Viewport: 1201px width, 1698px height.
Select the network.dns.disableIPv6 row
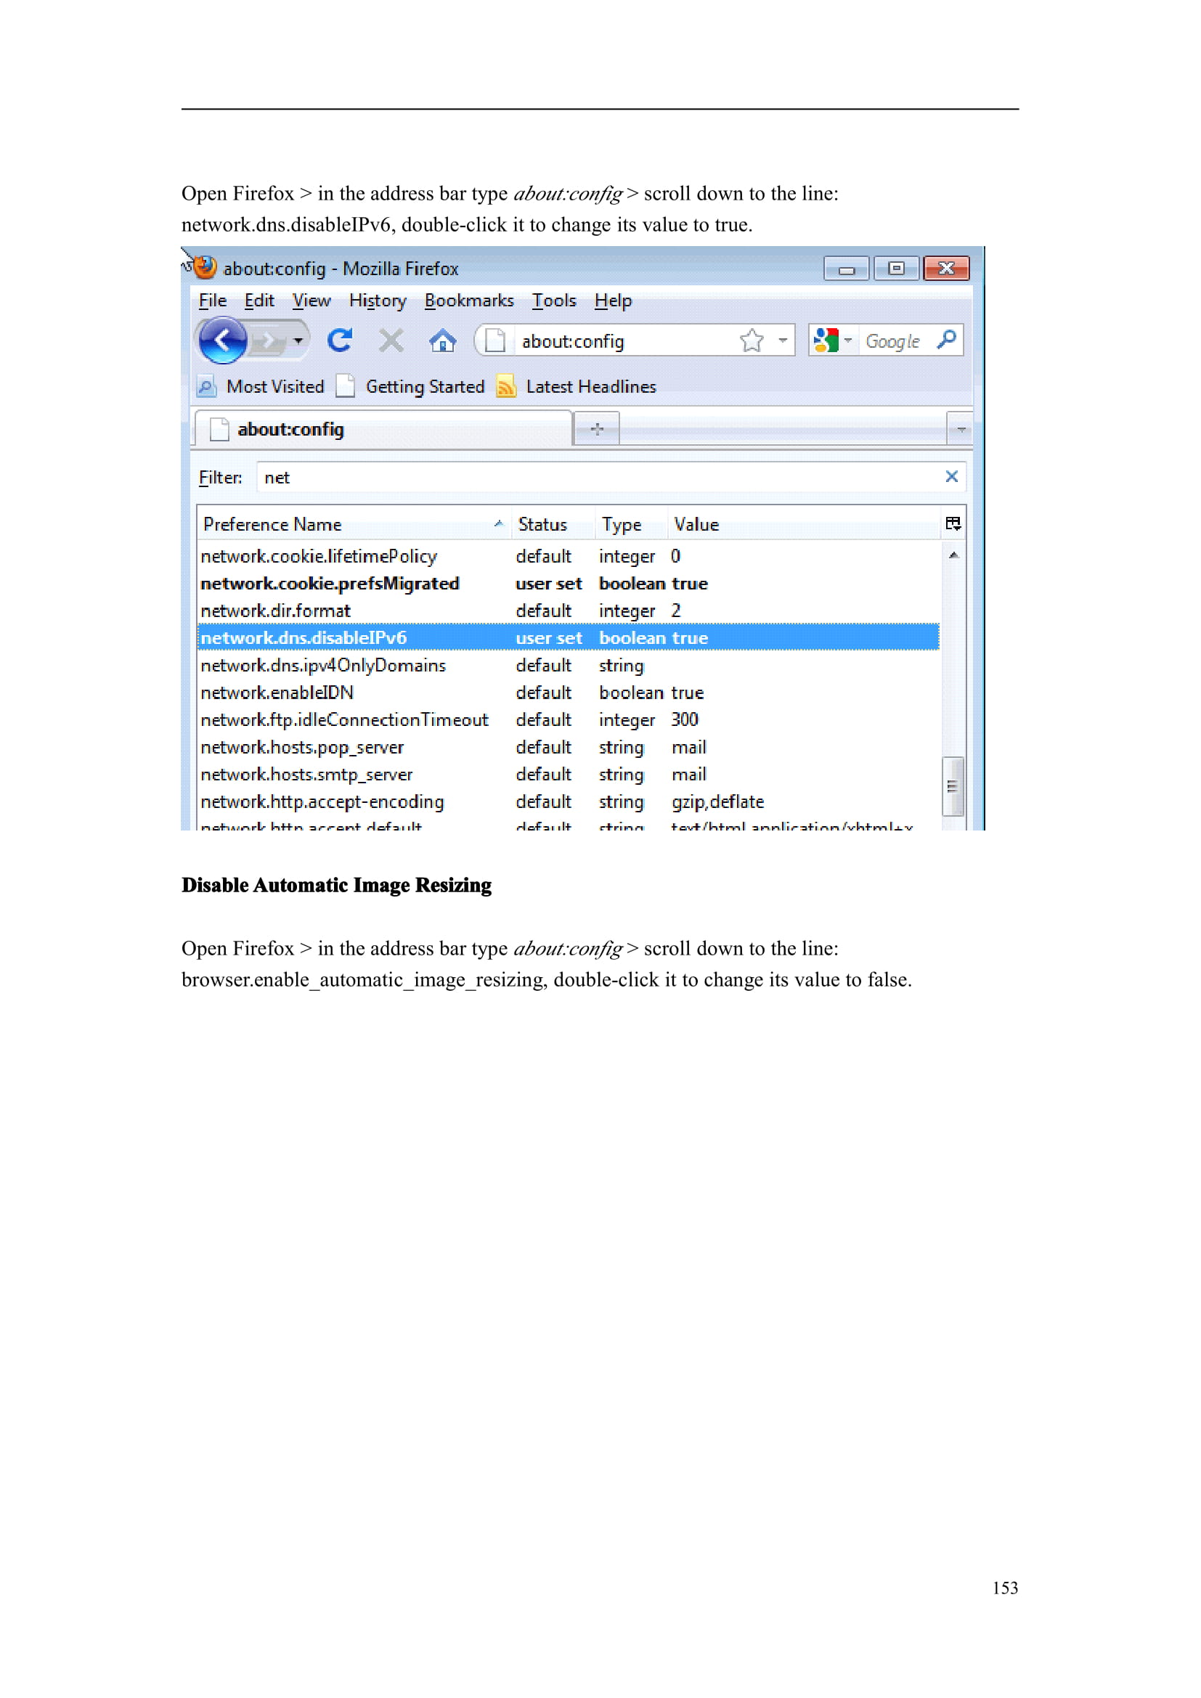tap(568, 637)
